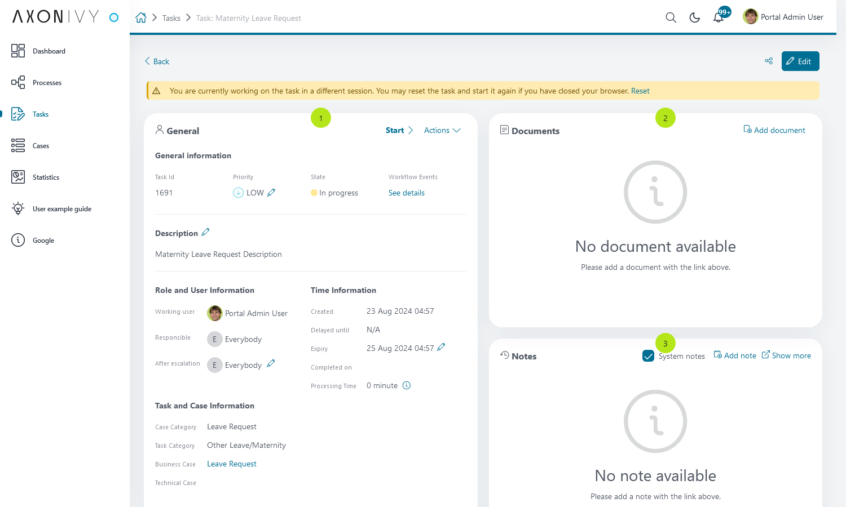This screenshot has height=507, width=846.
Task: Click the Documents panel icon
Action: [x=505, y=130]
